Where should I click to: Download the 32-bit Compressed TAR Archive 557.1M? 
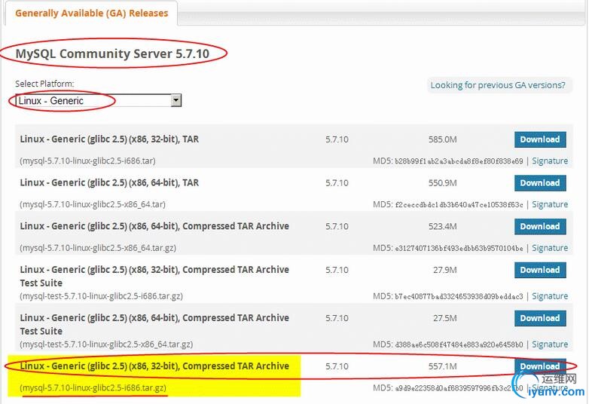(x=540, y=366)
